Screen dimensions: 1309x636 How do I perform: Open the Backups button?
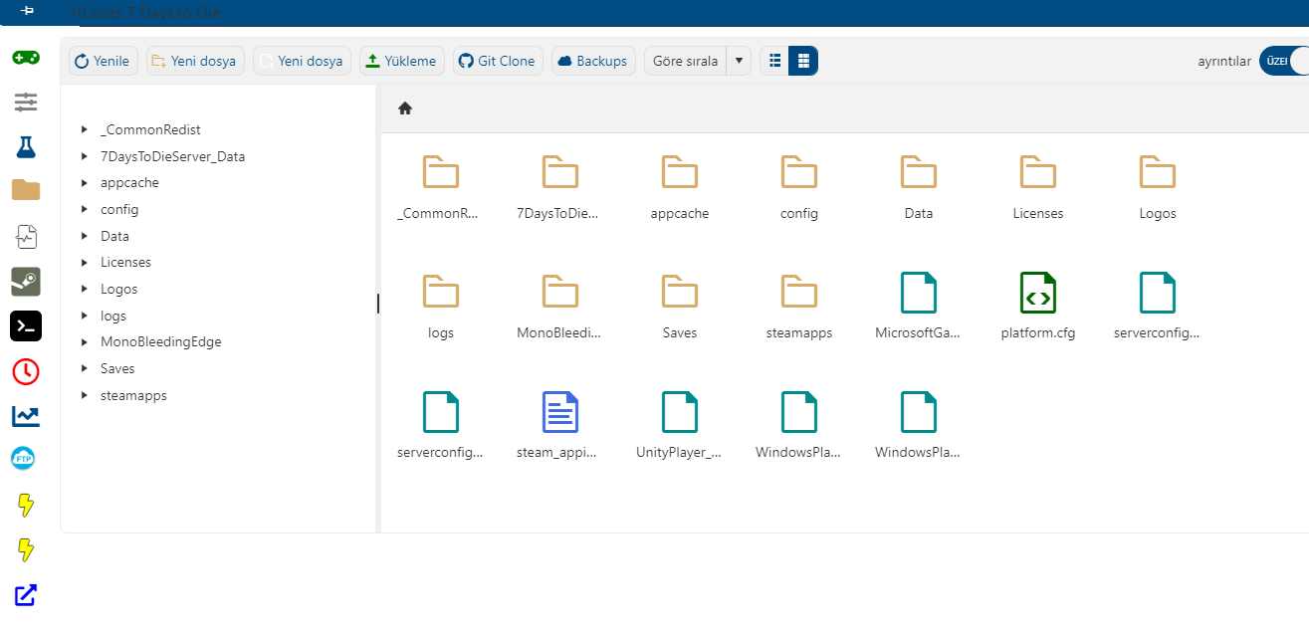point(593,61)
